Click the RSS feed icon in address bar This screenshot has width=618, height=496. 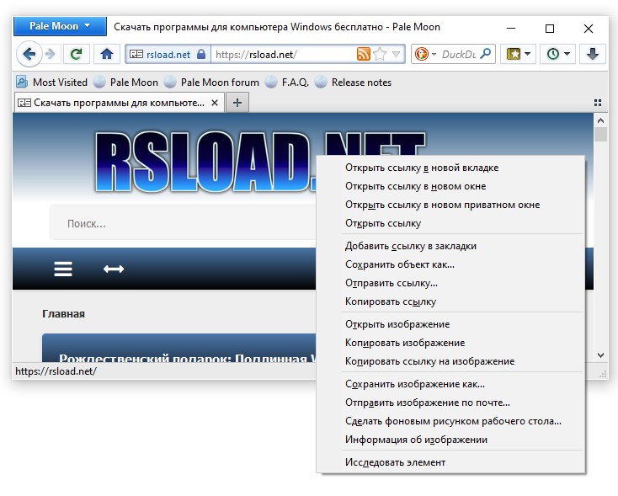[x=363, y=55]
